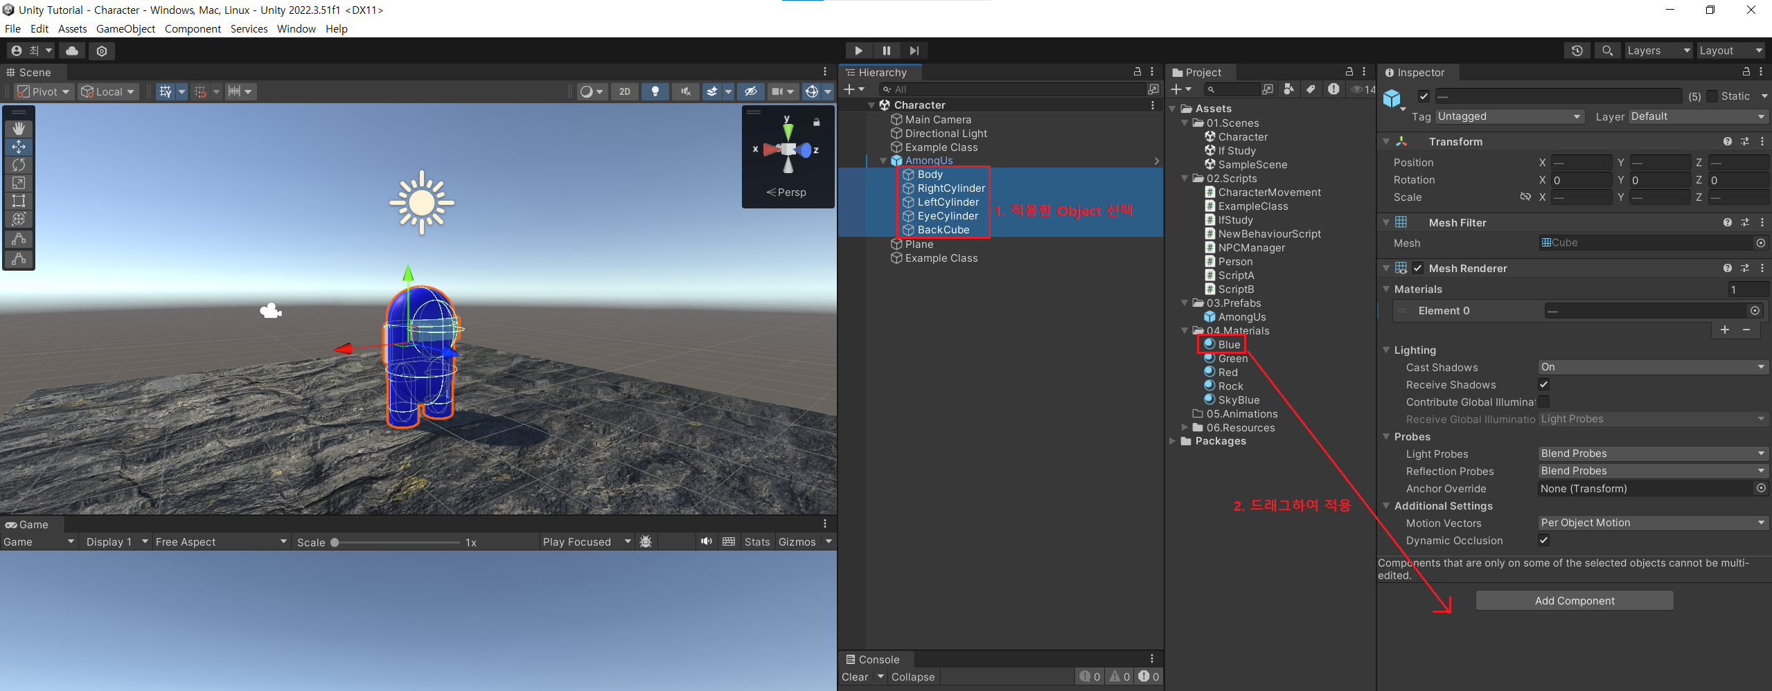1772x691 pixels.
Task: Open the Tag dropdown showing Untagged
Action: [x=1509, y=116]
